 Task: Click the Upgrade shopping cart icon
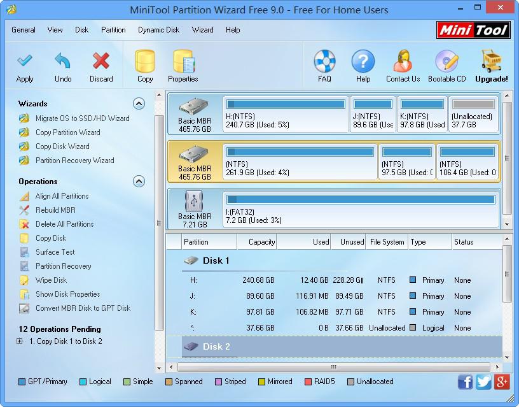pyautogui.click(x=492, y=61)
